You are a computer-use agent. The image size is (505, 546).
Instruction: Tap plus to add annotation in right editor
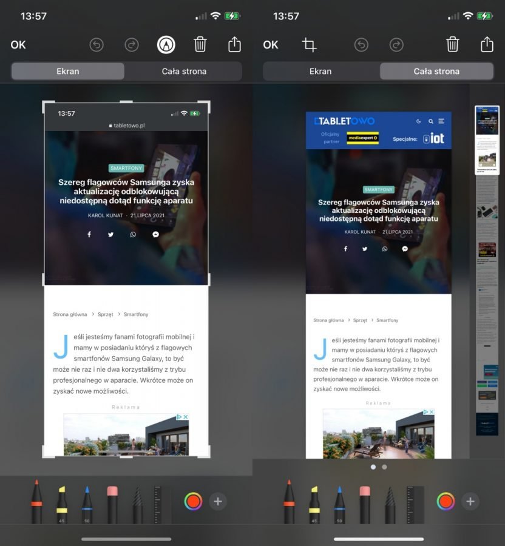coord(470,502)
